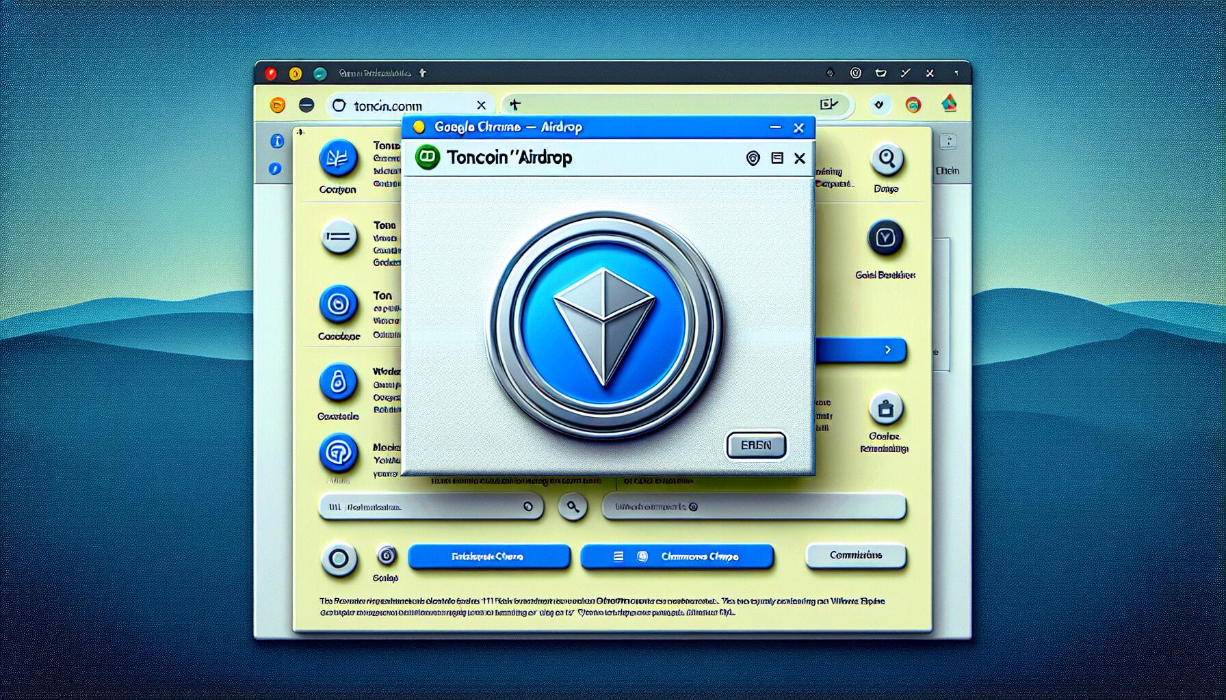Click the red window control dot
The width and height of the screenshot is (1226, 700).
tap(271, 73)
